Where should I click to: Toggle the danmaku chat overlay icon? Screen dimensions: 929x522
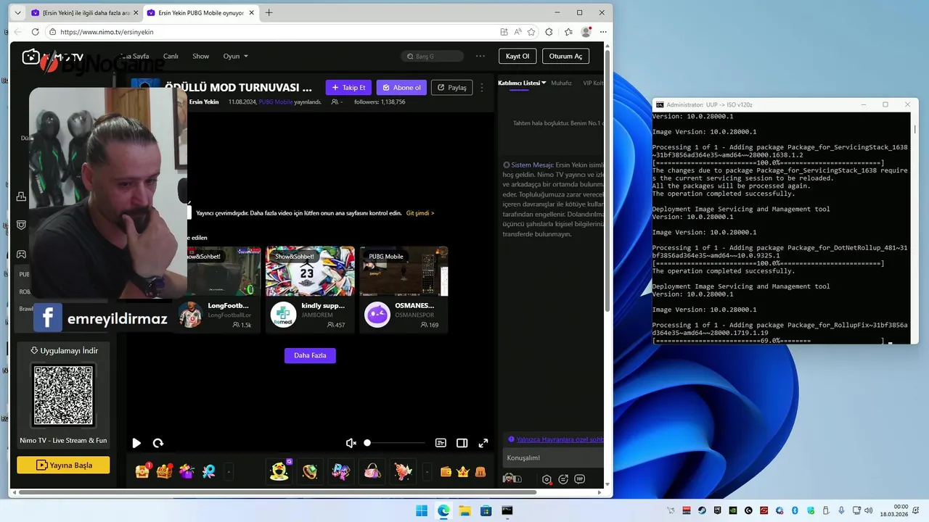(x=441, y=443)
